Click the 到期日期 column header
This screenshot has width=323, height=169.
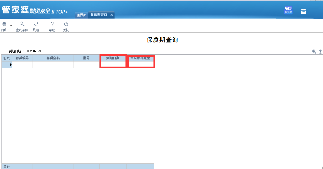coord(113,58)
